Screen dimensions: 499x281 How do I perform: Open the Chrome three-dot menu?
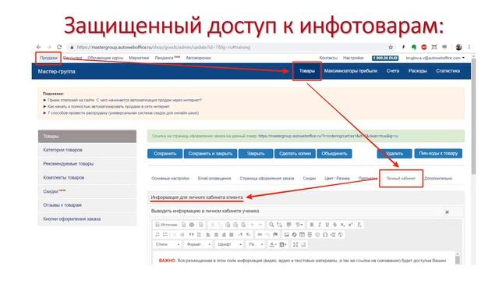coord(469,47)
